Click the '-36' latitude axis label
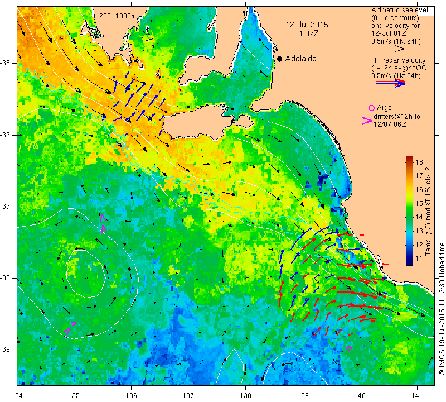The image size is (446, 402). (x=5, y=135)
